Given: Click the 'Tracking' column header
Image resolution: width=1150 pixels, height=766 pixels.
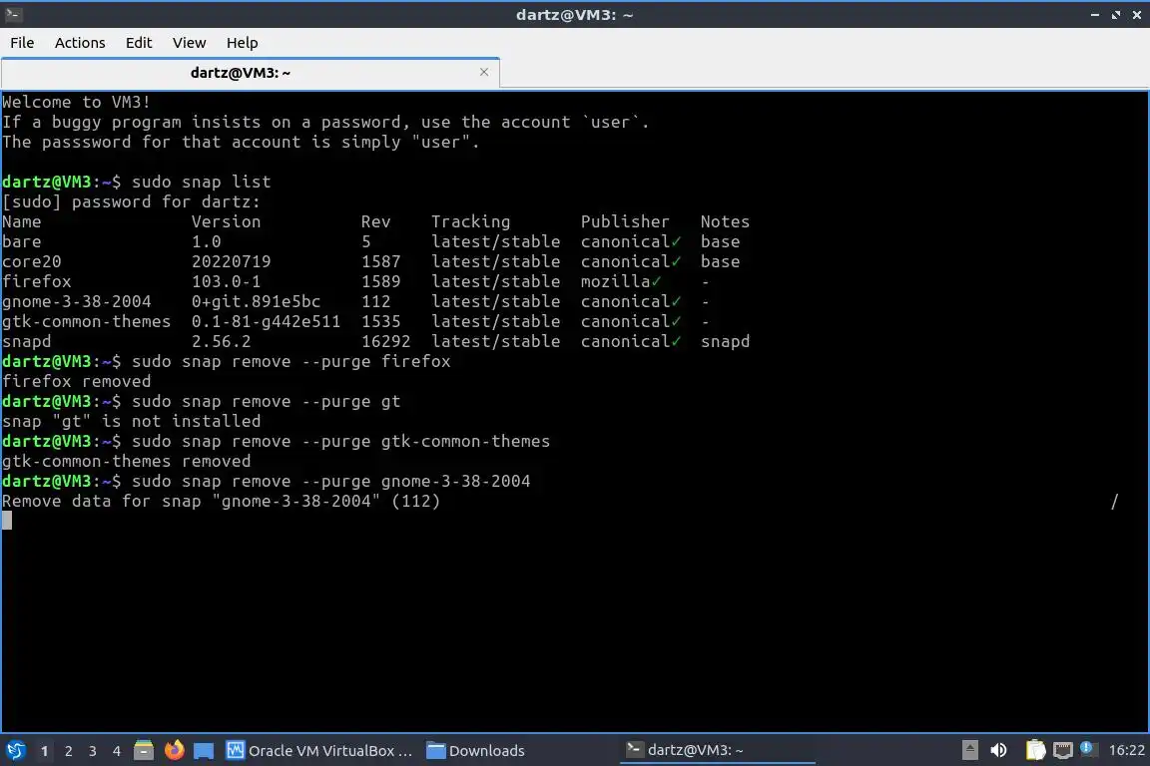Looking at the screenshot, I should (470, 221).
